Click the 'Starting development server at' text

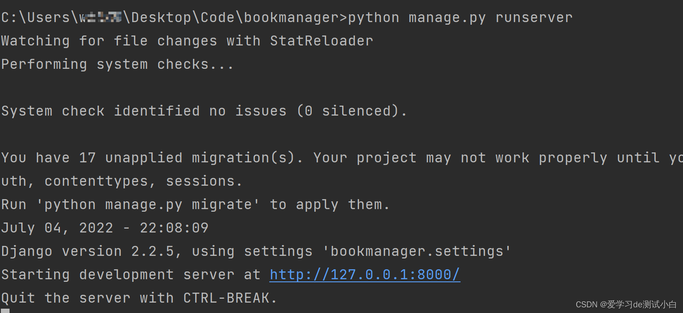[x=131, y=274]
